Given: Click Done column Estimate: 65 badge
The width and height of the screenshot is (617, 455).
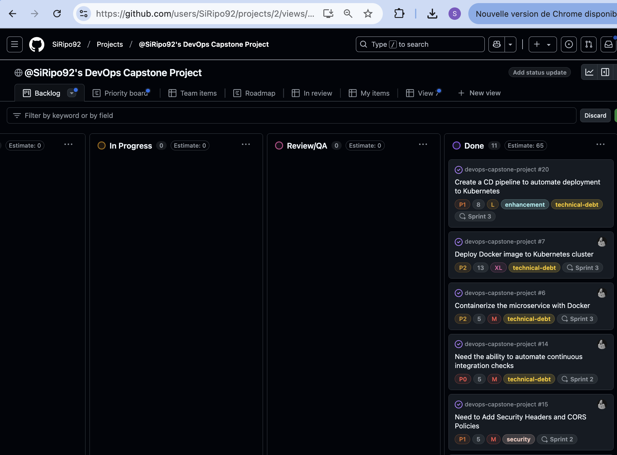Looking at the screenshot, I should pyautogui.click(x=525, y=145).
